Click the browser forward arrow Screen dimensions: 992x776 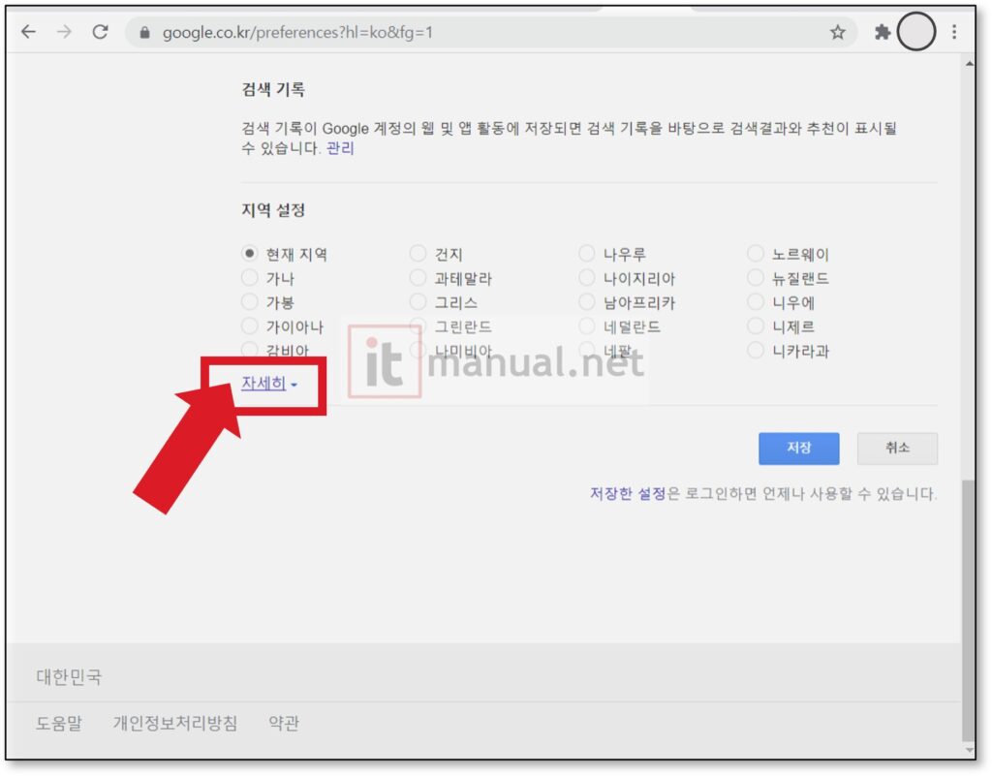65,32
